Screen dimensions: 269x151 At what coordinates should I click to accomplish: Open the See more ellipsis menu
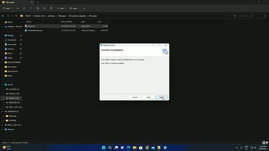click(x=84, y=8)
